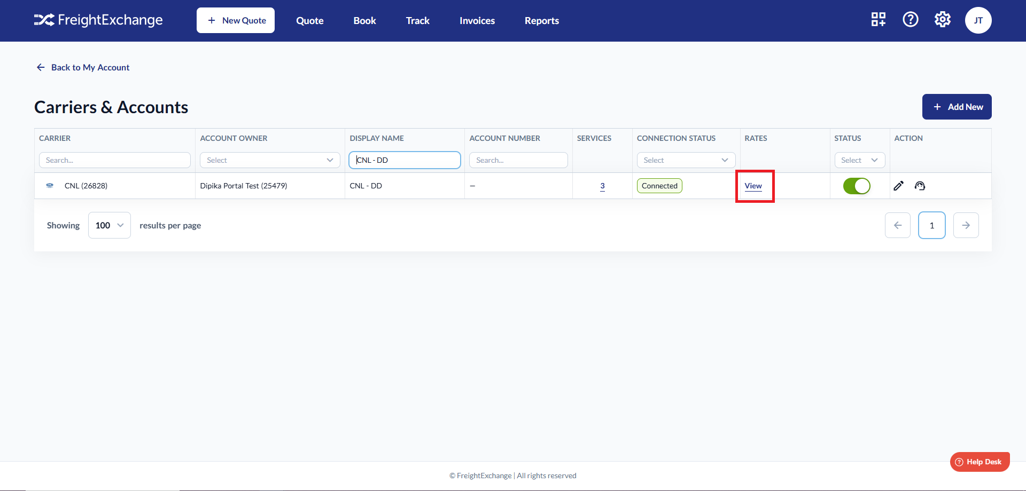Open the apps grid icon
This screenshot has width=1026, height=491.
pyautogui.click(x=879, y=20)
